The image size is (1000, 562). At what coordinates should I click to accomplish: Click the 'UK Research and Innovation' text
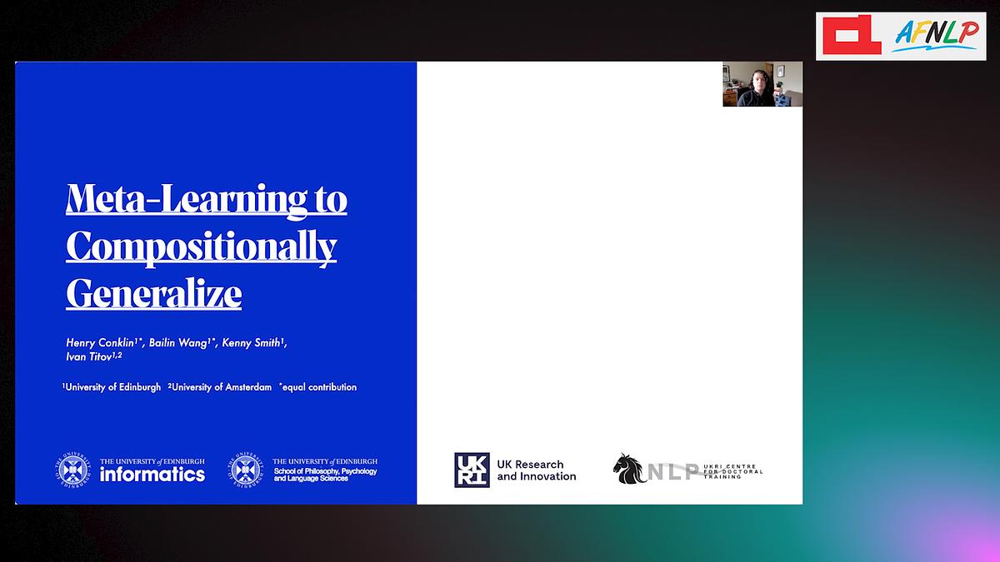click(536, 470)
